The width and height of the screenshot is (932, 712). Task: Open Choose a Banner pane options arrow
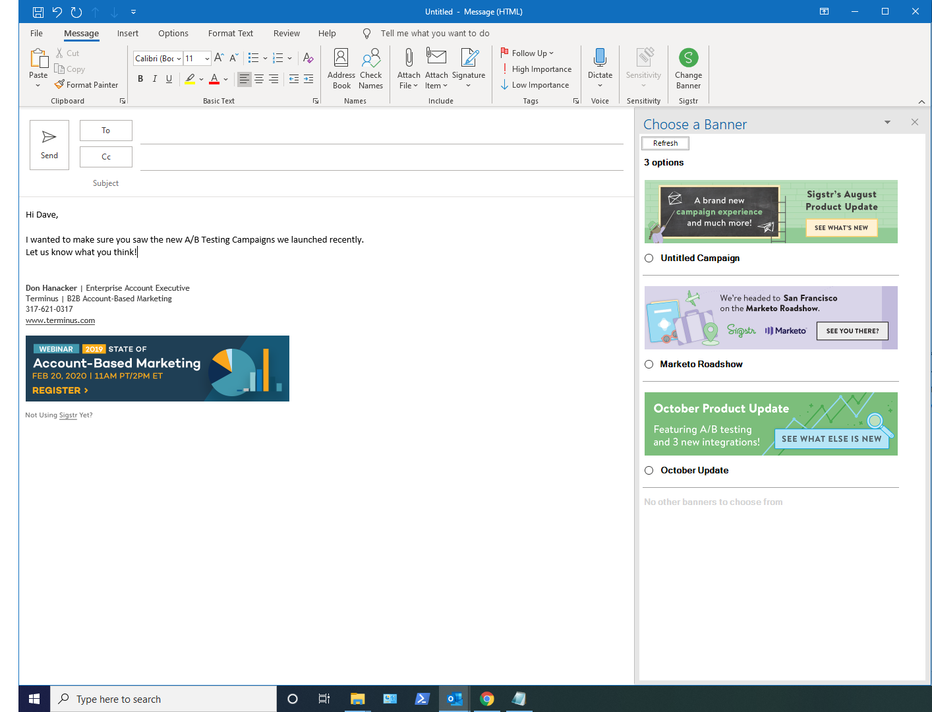pyautogui.click(x=887, y=123)
